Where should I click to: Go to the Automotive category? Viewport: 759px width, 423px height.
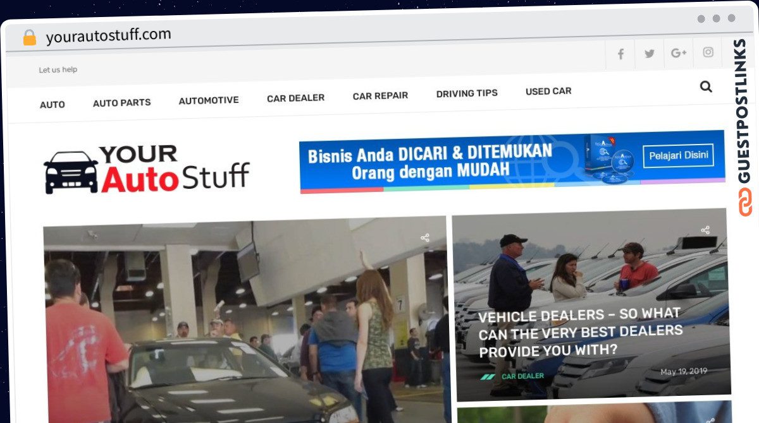209,100
